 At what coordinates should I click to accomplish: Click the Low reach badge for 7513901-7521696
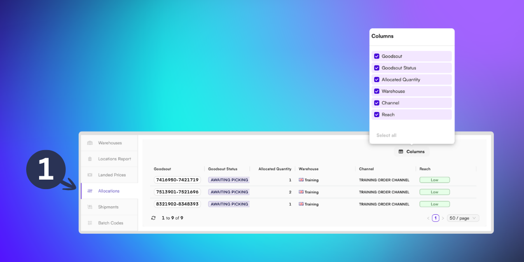click(x=434, y=192)
